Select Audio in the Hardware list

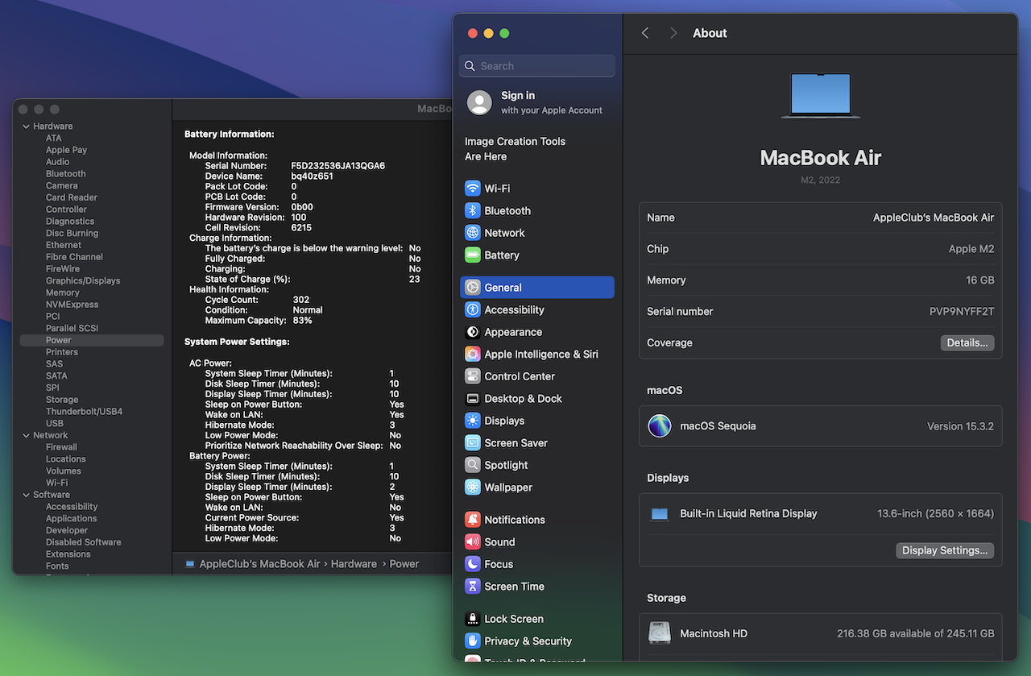coord(57,162)
